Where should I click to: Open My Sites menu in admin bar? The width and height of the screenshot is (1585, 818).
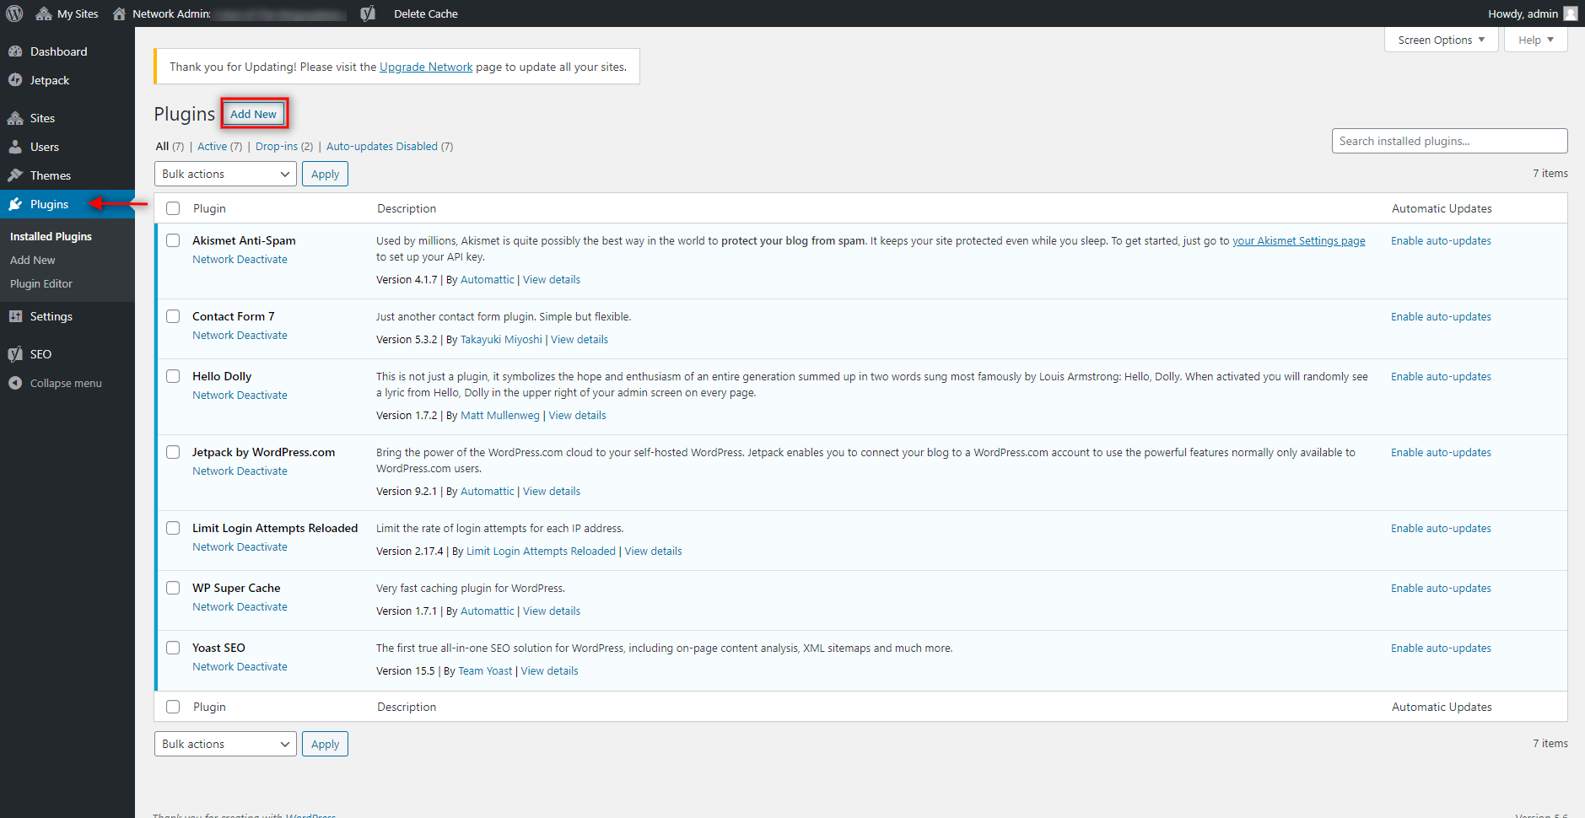point(67,13)
